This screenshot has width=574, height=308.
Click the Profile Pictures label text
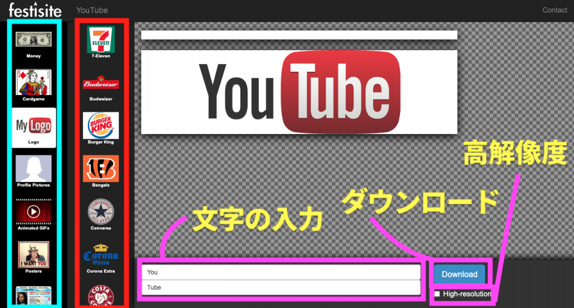33,185
